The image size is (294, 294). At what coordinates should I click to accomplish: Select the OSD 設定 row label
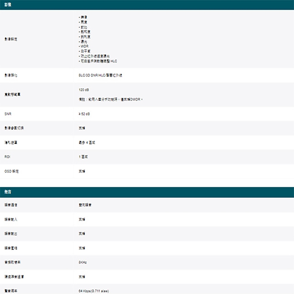pyautogui.click(x=11, y=171)
